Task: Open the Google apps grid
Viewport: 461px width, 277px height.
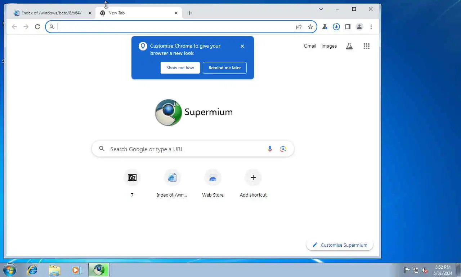Action: point(367,46)
